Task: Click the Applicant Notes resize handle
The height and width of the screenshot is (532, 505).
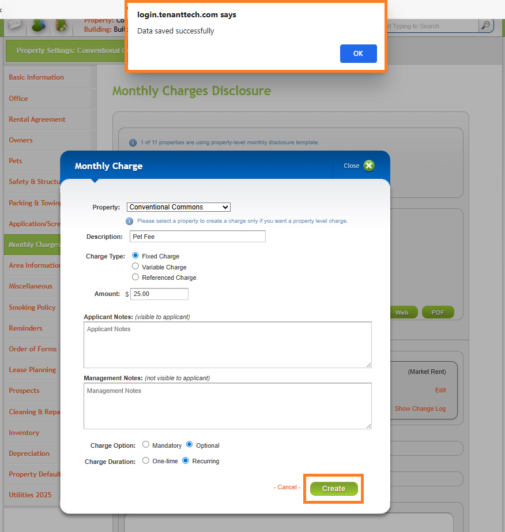Action: tap(369, 365)
